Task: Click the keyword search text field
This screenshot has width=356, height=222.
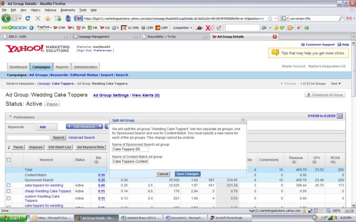Action: (x=28, y=137)
